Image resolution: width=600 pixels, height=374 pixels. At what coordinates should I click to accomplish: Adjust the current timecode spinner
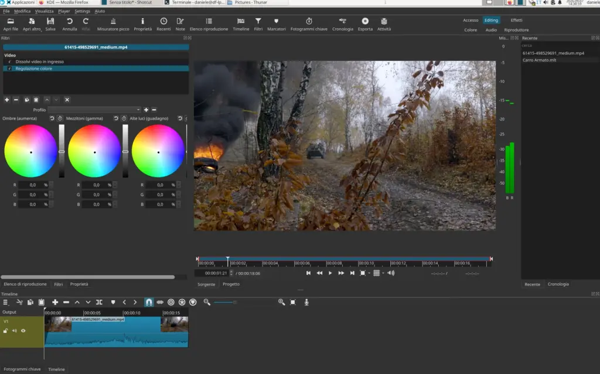pyautogui.click(x=231, y=273)
